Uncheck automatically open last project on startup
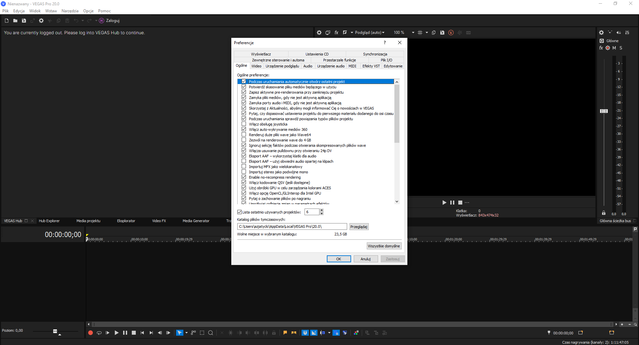This screenshot has width=639, height=345. (x=244, y=81)
